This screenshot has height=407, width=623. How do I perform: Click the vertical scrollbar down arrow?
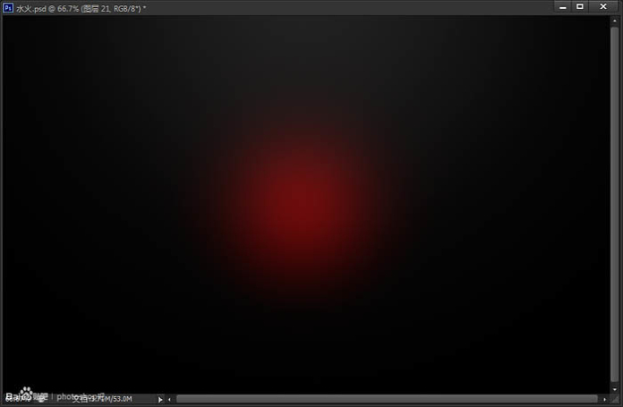[615, 389]
